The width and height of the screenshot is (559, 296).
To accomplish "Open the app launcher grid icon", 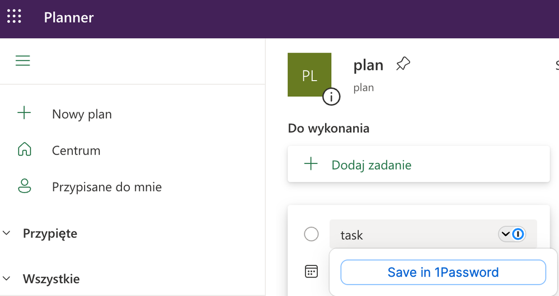I will [x=14, y=17].
